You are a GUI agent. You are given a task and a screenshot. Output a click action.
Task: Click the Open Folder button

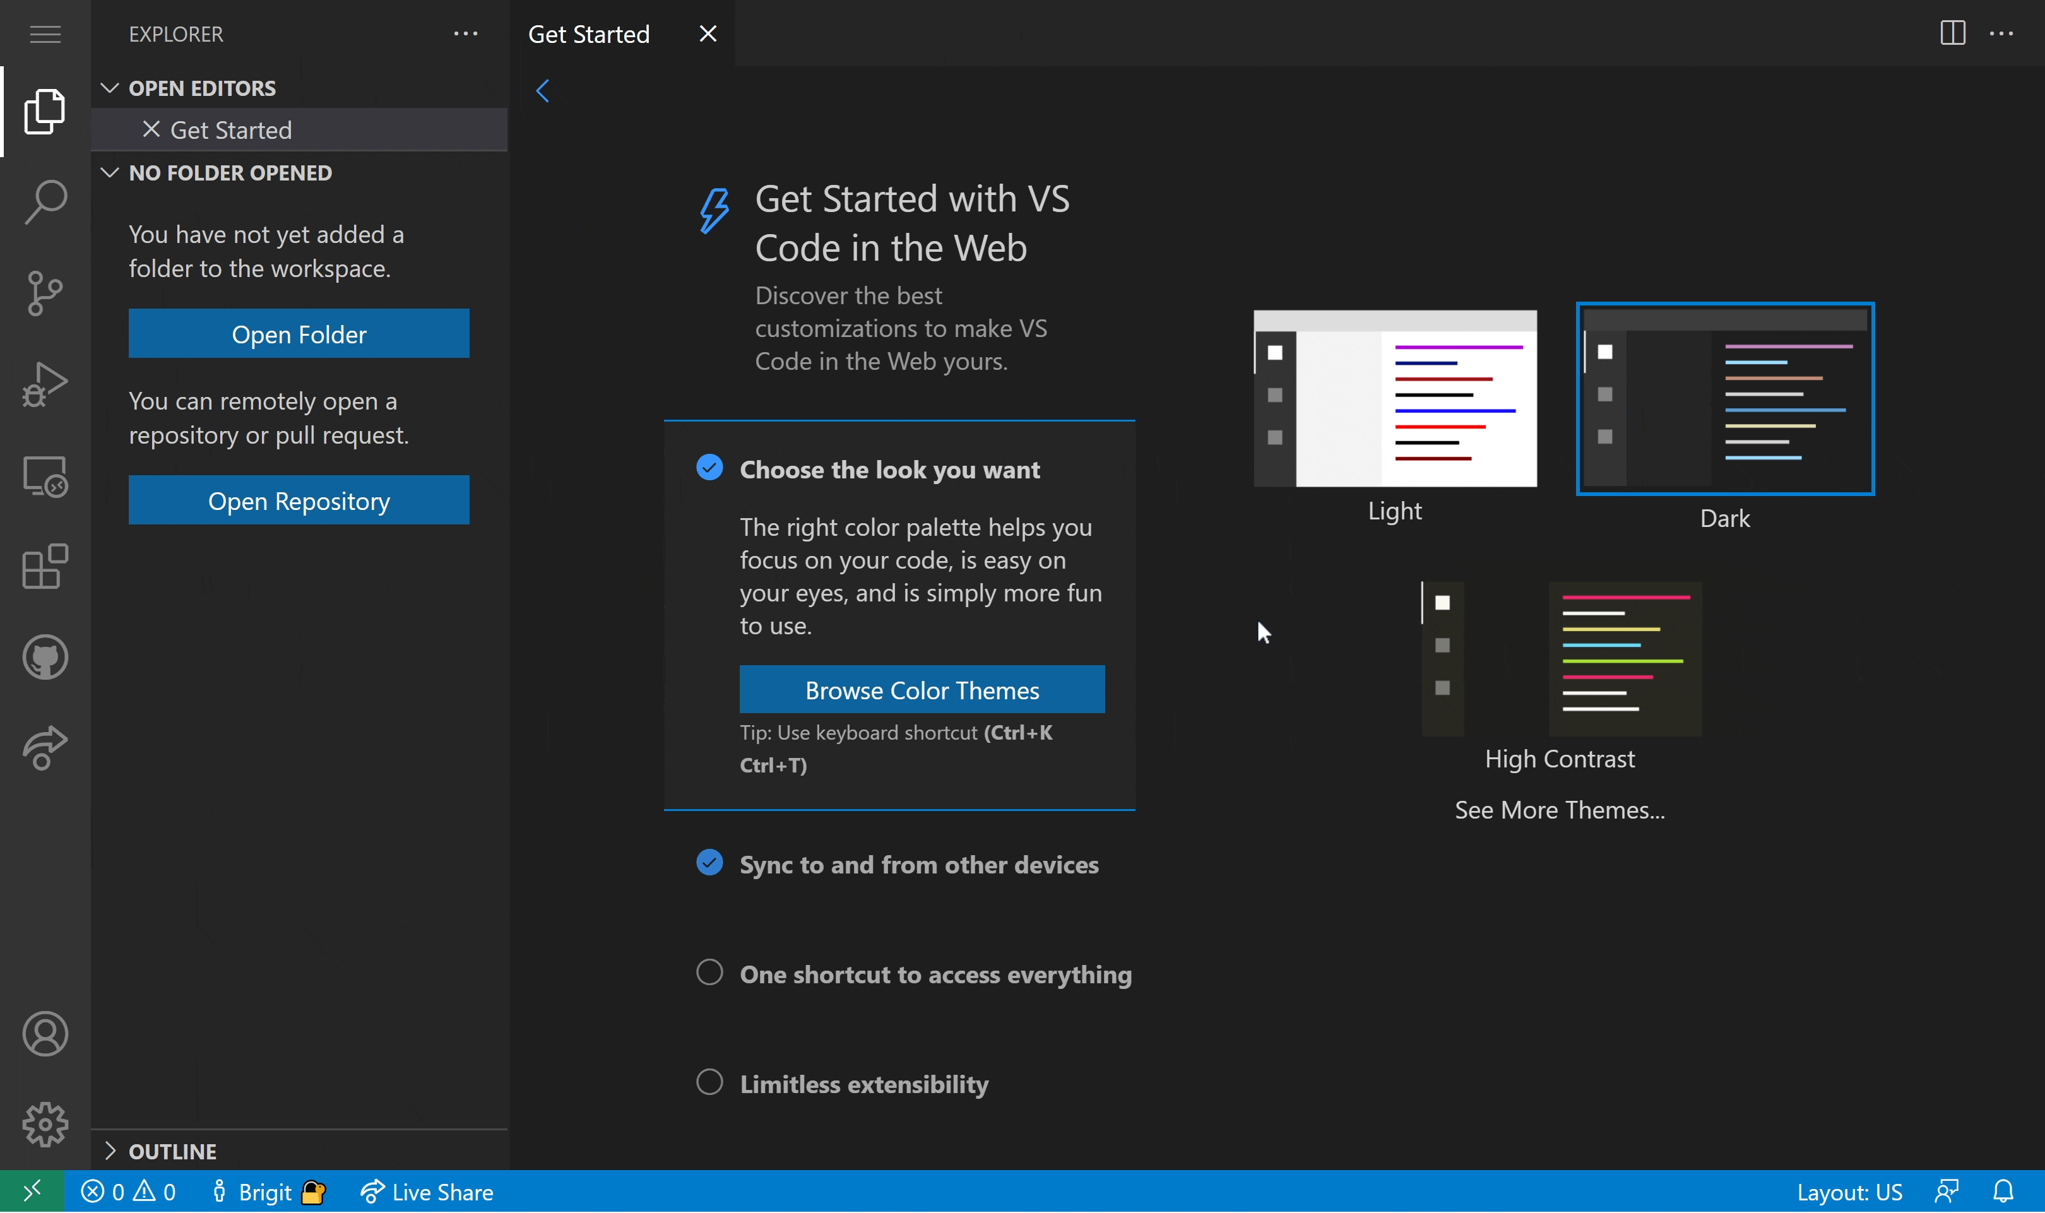pos(299,333)
